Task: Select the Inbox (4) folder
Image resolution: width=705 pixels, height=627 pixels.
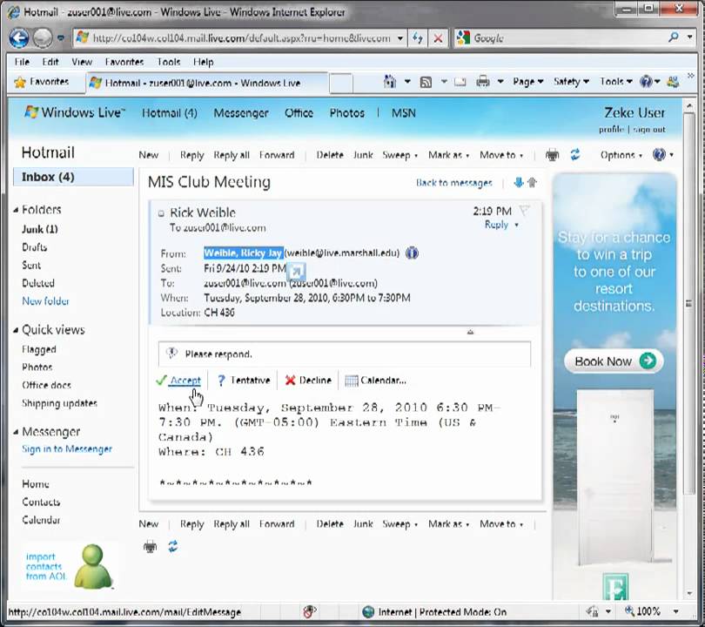Action: [73, 177]
